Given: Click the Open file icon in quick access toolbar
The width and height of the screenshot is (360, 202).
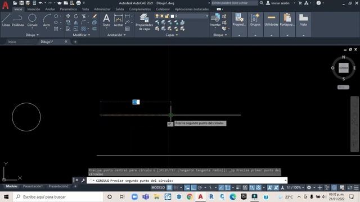Looking at the screenshot, I should click(x=15, y=3).
